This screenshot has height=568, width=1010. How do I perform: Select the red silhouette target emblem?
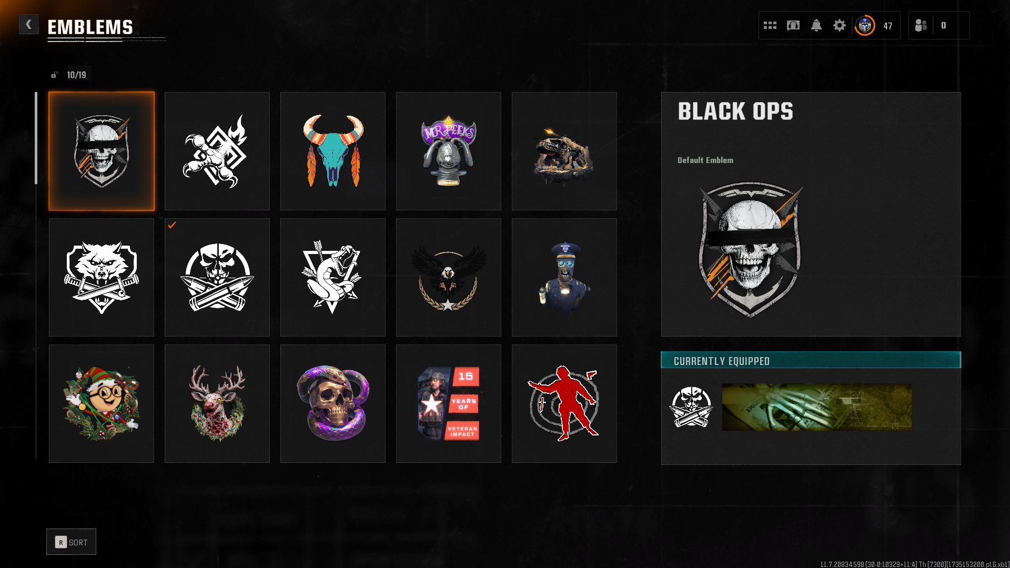pos(564,404)
